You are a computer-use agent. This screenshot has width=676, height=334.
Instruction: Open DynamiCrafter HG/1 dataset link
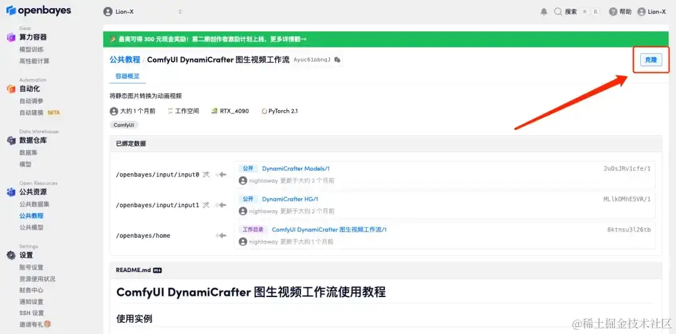(290, 199)
